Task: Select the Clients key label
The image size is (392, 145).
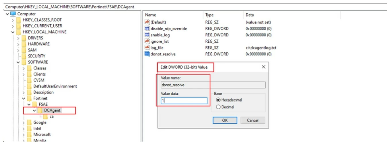Action: coord(39,74)
